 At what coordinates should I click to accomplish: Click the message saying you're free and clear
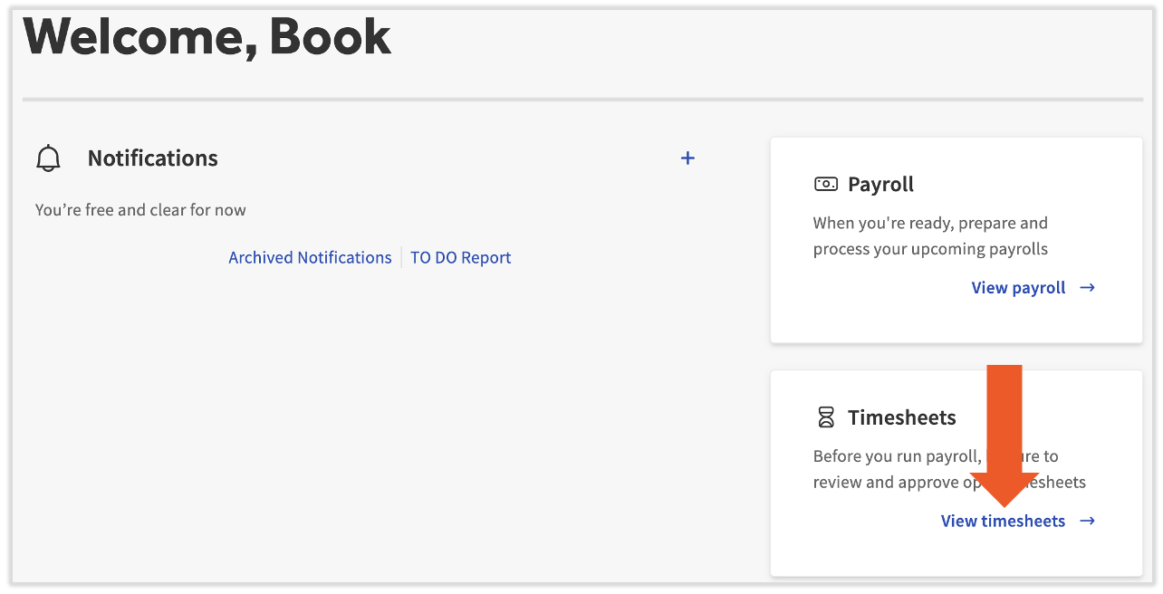139,209
